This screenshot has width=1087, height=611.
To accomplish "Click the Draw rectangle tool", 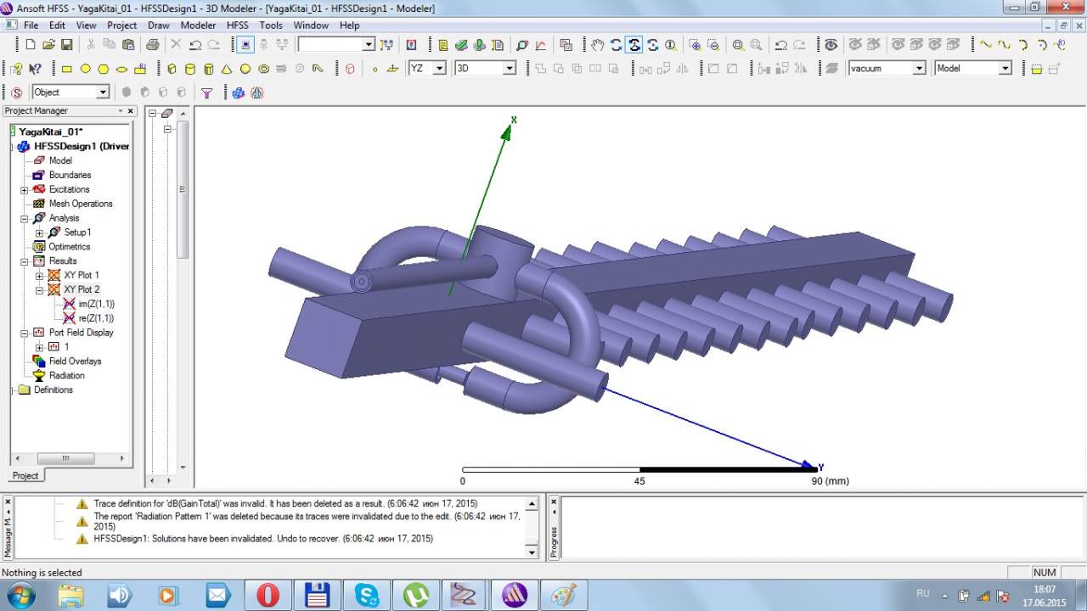I will [x=67, y=69].
